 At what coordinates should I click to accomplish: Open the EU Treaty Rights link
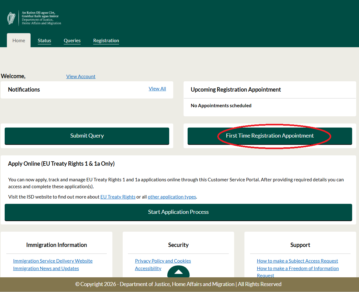(x=118, y=197)
